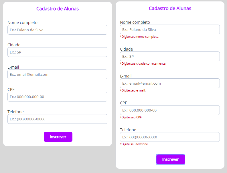The width and height of the screenshot is (227, 173).
Task: Click Nome completo field above name error message
Action: (170, 29)
